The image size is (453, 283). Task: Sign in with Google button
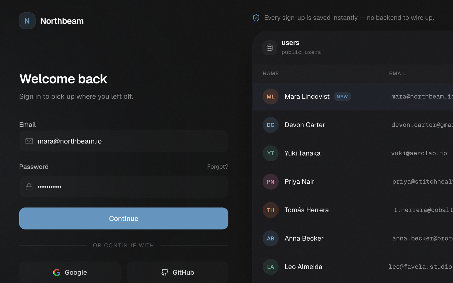click(x=70, y=272)
